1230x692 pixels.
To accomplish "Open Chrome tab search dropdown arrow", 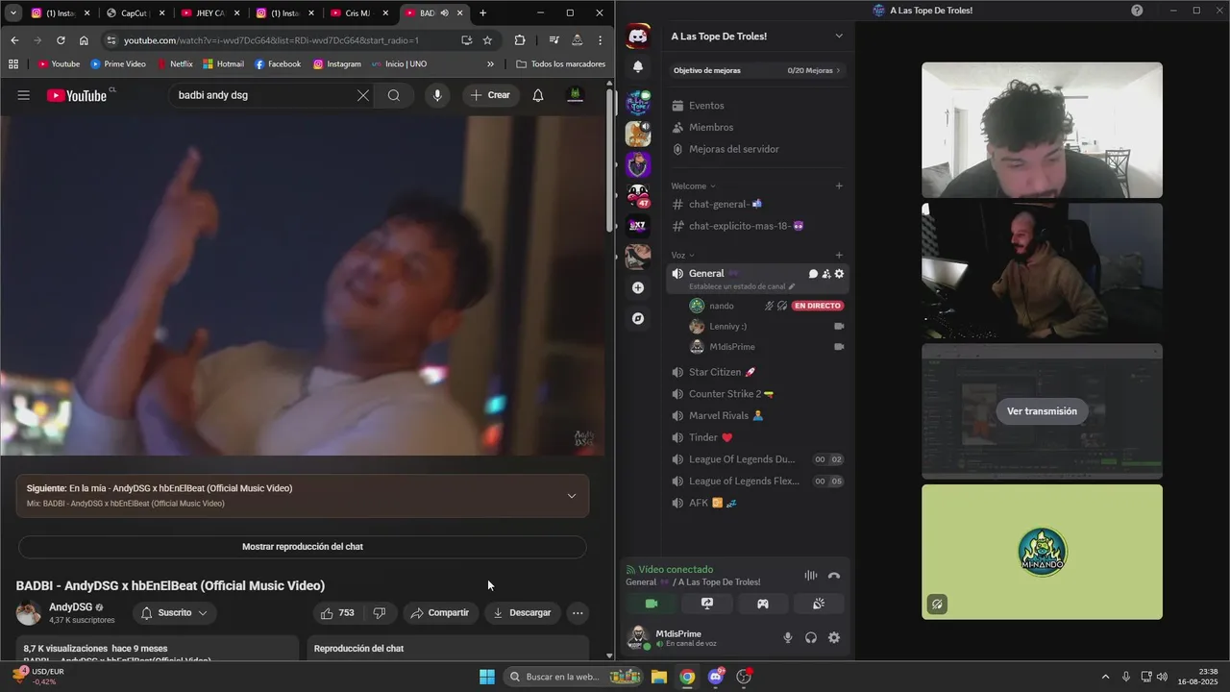I will pos(13,13).
